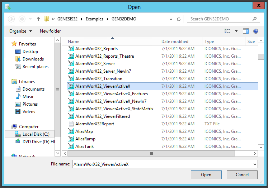Click the Refresh icon in address bar
The height and width of the screenshot is (188, 268).
click(x=180, y=19)
